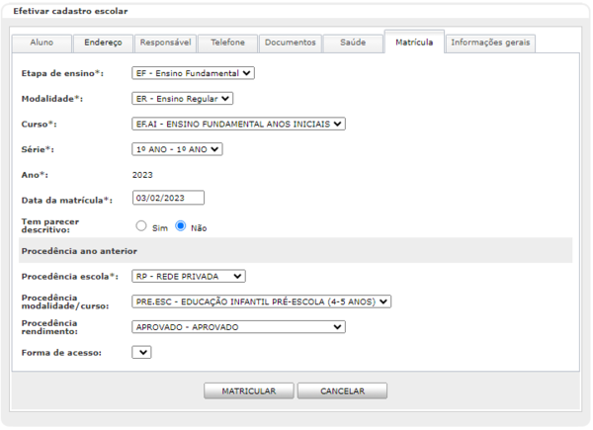593x430 pixels.
Task: Open the Aluno tab
Action: 42,43
